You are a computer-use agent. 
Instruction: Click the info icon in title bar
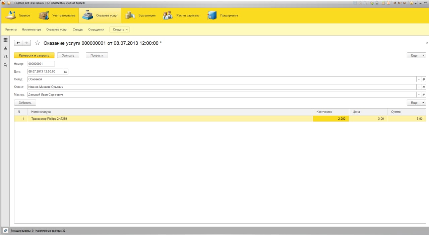tap(411, 3)
